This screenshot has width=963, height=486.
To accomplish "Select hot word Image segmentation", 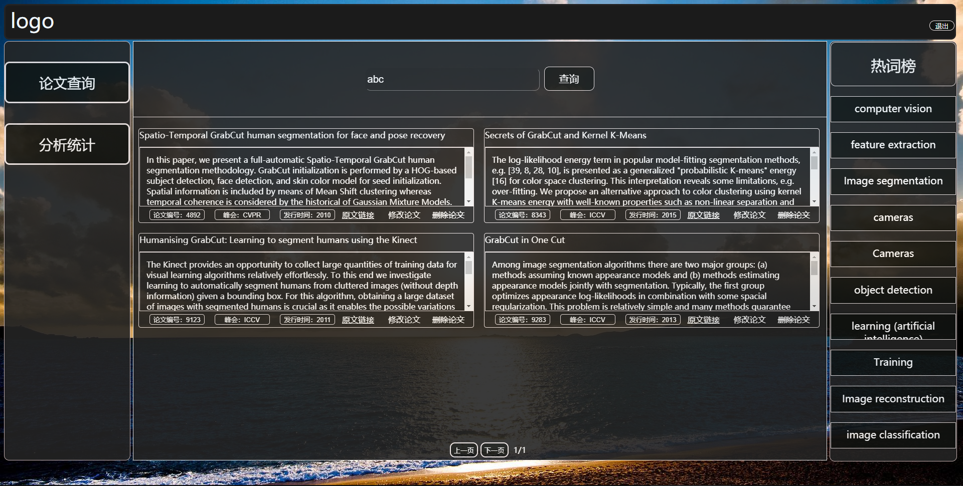I will [x=893, y=181].
